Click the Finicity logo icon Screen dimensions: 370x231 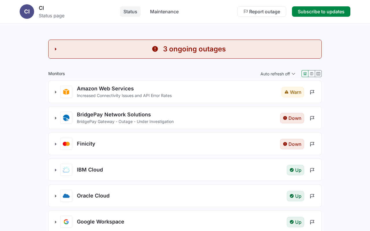66,144
